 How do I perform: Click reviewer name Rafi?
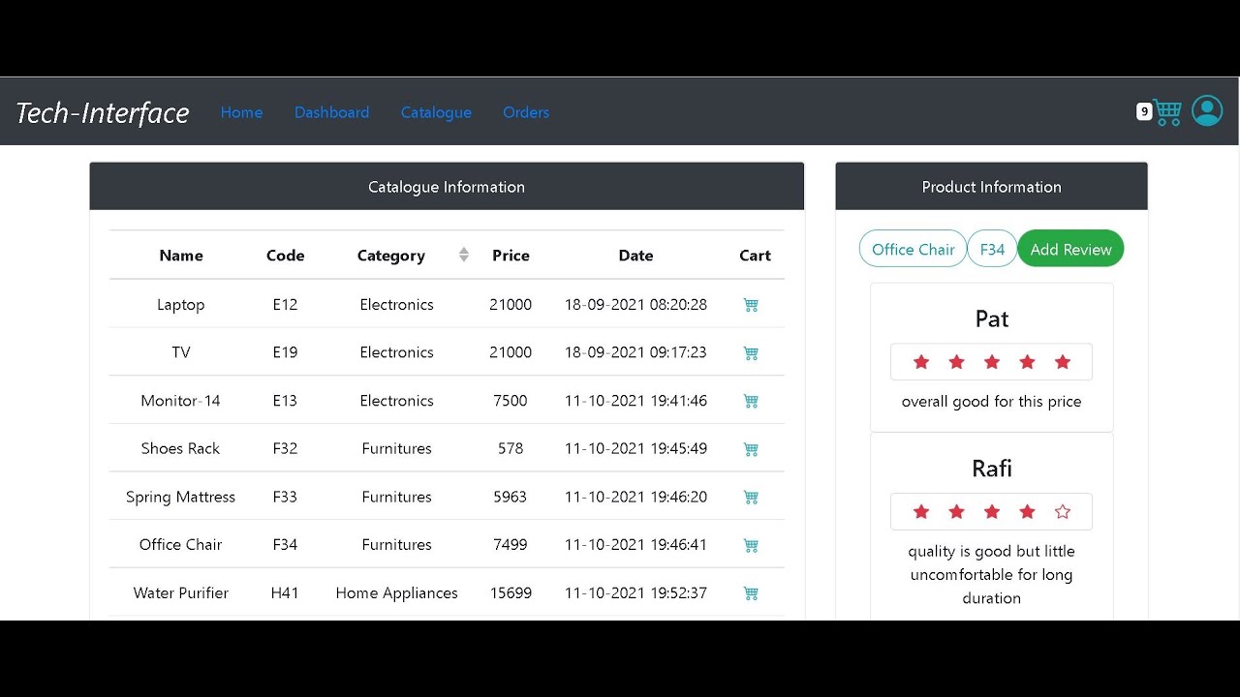click(992, 469)
